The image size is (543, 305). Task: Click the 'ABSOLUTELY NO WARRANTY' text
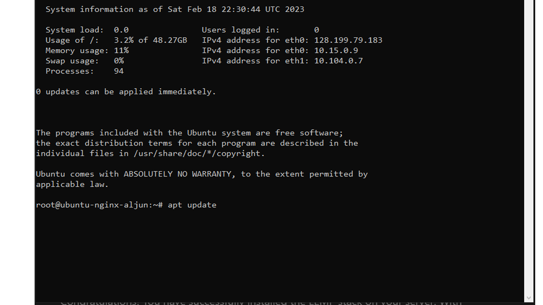click(179, 174)
